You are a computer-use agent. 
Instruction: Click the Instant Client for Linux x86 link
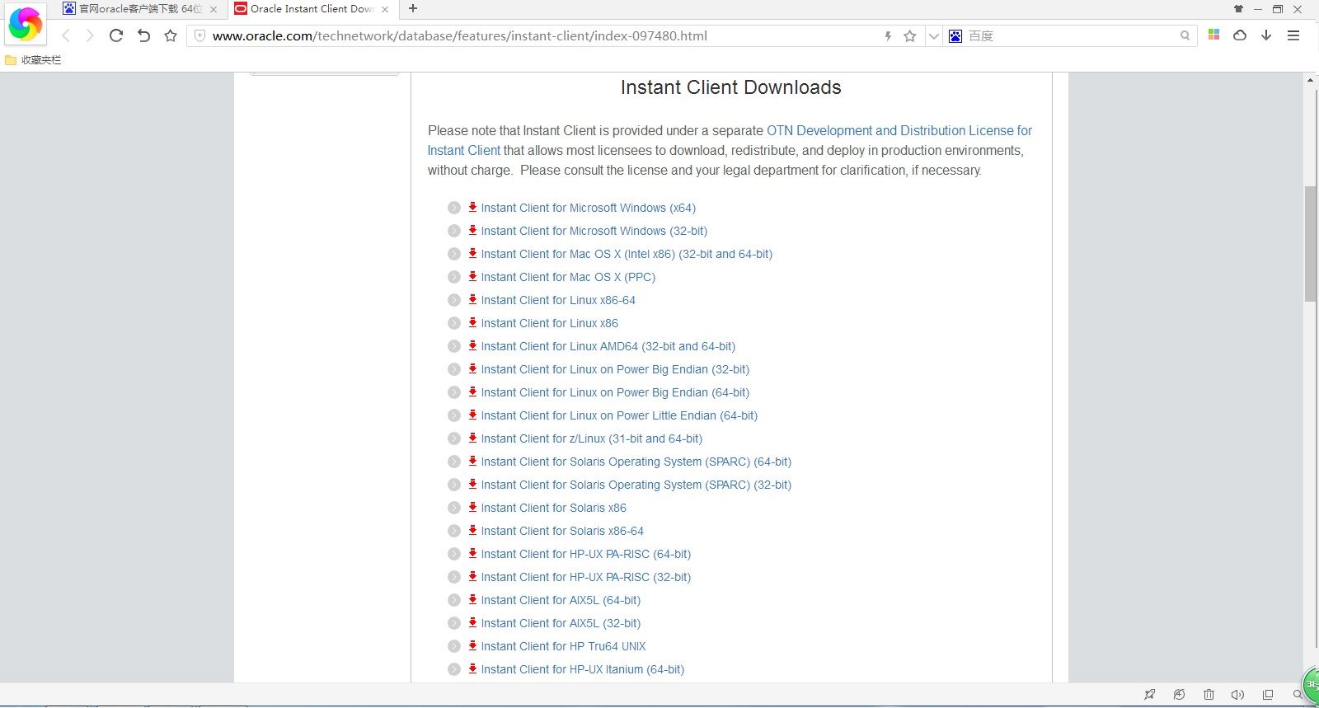pos(550,323)
